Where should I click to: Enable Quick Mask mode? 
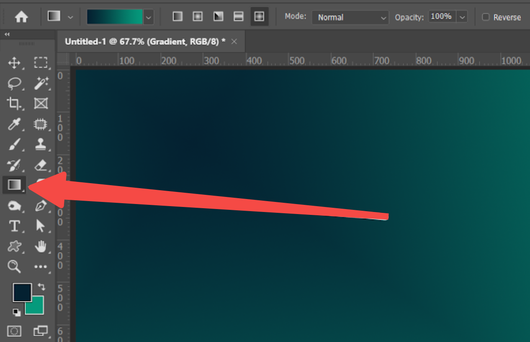[14, 331]
